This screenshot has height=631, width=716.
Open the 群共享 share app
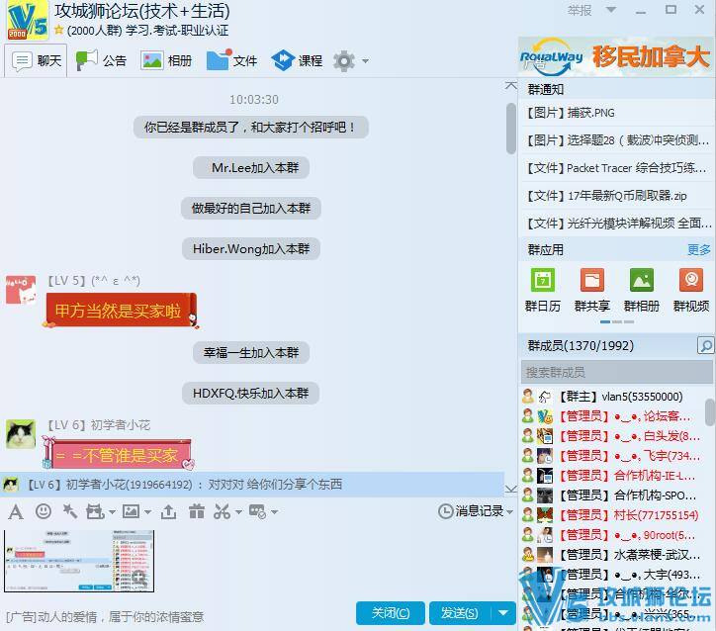click(x=592, y=290)
